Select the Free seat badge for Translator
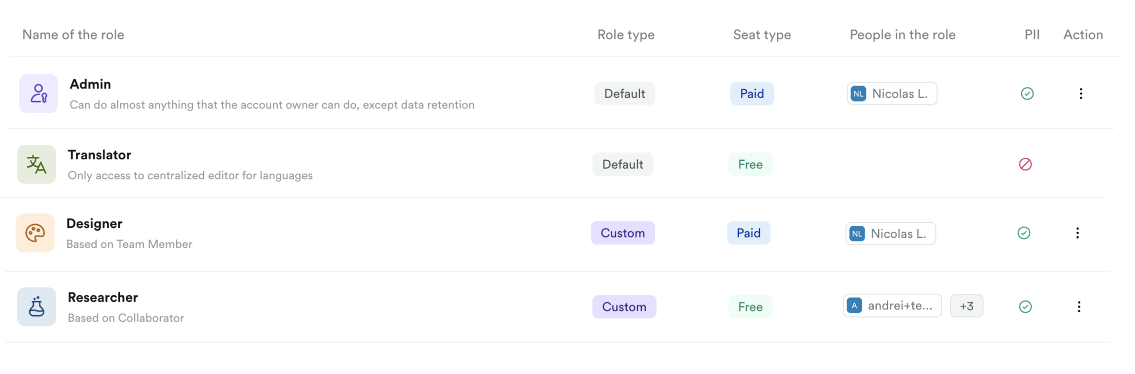 750,164
